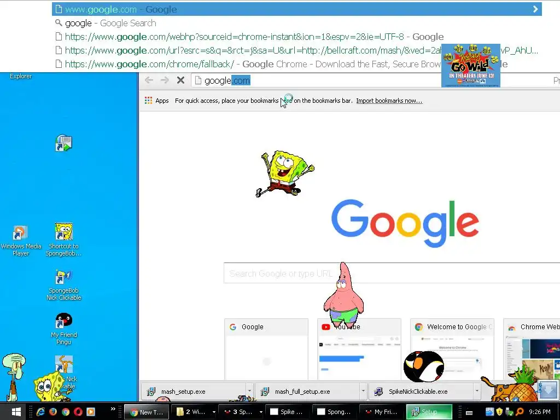
Task: Click the 9:26 PM taskbar clock
Action: (x=540, y=412)
